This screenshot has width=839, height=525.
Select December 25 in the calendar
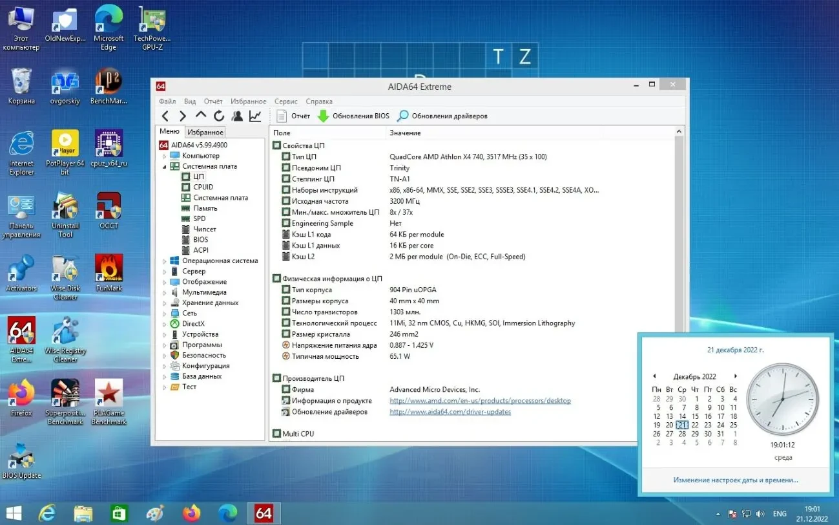pyautogui.click(x=732, y=425)
